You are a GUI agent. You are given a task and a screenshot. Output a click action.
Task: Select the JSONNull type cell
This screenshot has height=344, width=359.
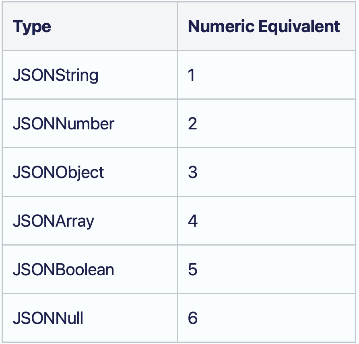48,318
